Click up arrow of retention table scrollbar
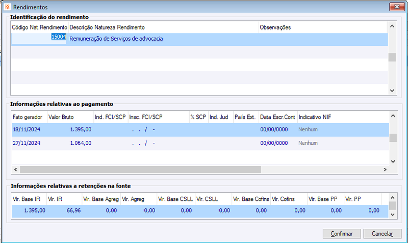 click(x=393, y=198)
